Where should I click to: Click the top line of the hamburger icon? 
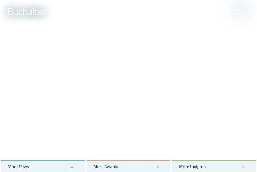pos(242,7)
